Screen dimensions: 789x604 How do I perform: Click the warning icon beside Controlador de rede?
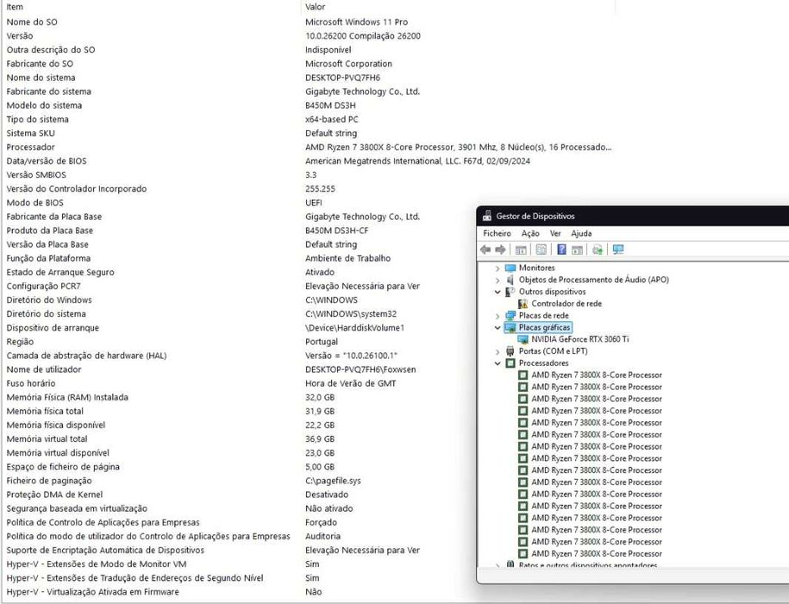tap(523, 304)
